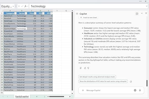Image resolution: width=149 pixels, height=99 pixels.
Task: Select row 32 header
Action: click(2, 93)
